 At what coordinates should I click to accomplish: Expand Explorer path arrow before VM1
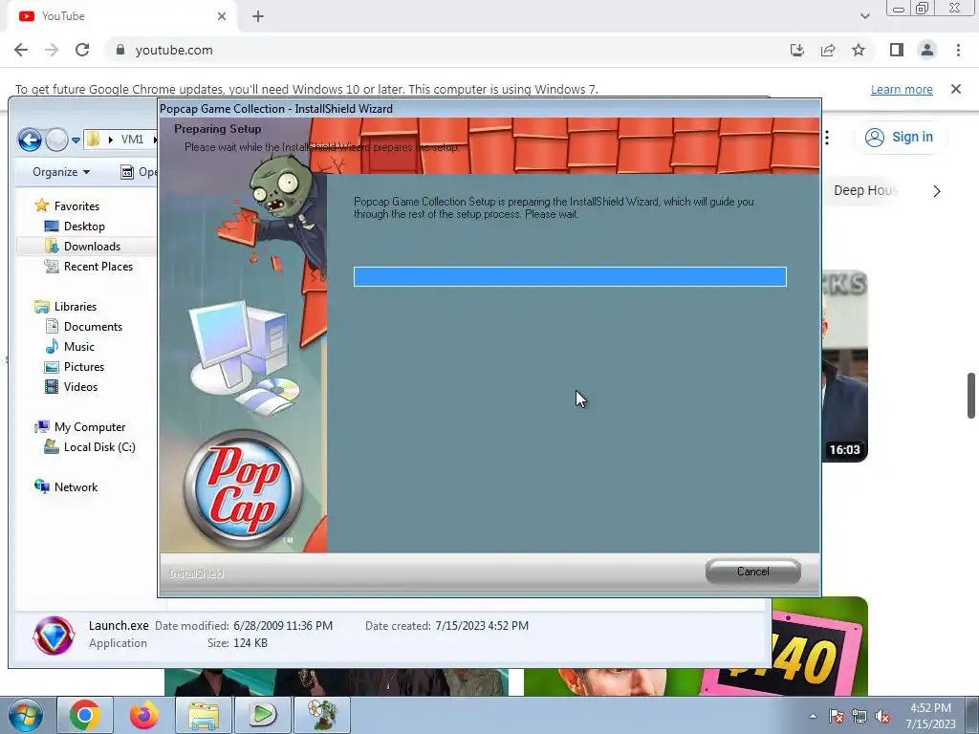pyautogui.click(x=111, y=140)
